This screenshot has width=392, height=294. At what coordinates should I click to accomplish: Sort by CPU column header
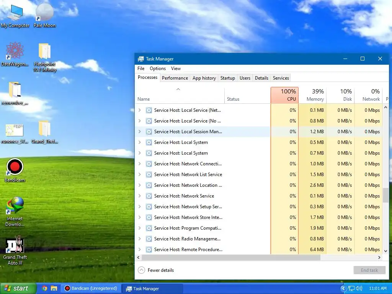coord(284,95)
